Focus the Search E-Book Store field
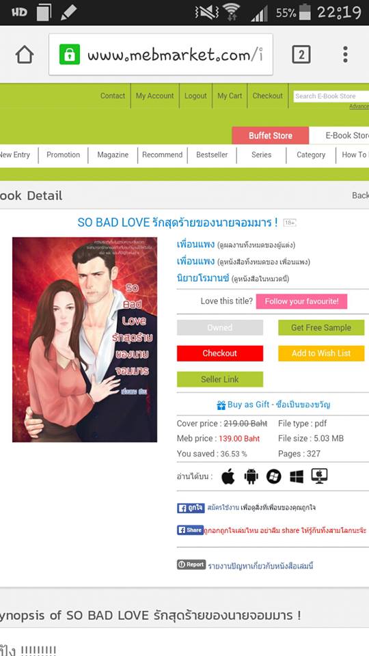 pos(331,96)
